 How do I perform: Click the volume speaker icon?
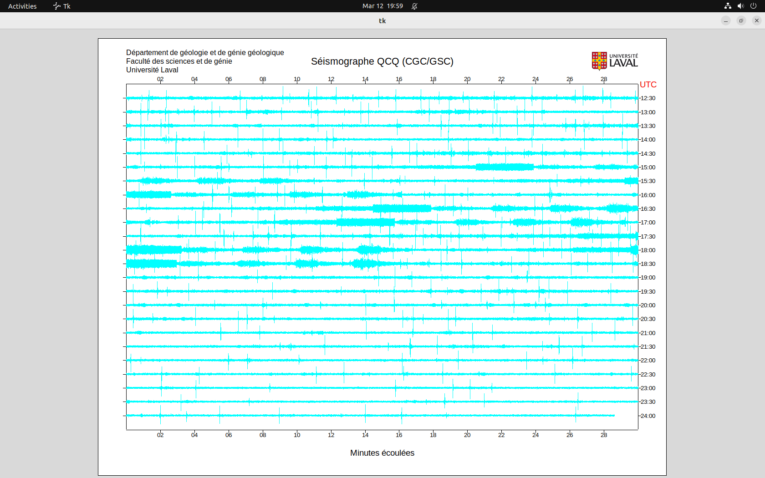click(x=740, y=6)
